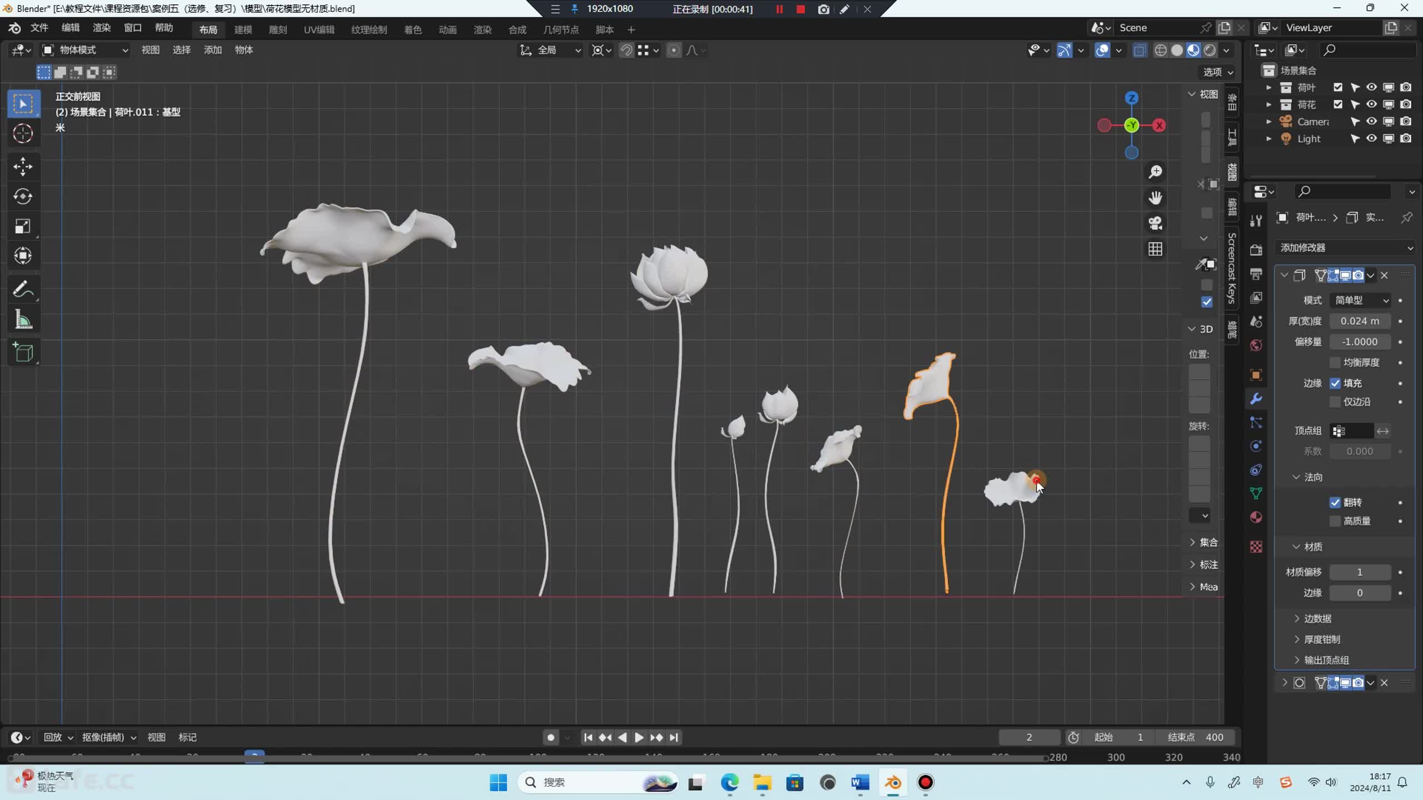Open the 文件 menu
The image size is (1423, 800).
point(39,28)
